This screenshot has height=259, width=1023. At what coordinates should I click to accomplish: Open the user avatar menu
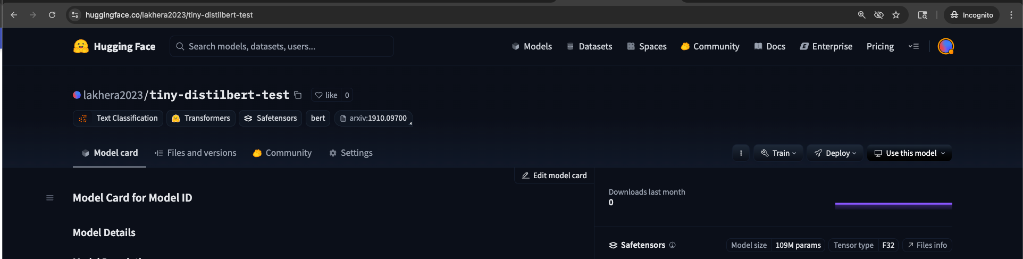[x=946, y=46]
